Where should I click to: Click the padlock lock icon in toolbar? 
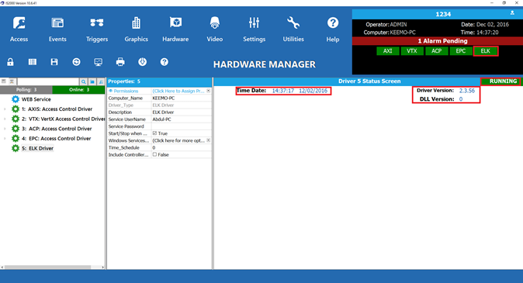coord(10,62)
